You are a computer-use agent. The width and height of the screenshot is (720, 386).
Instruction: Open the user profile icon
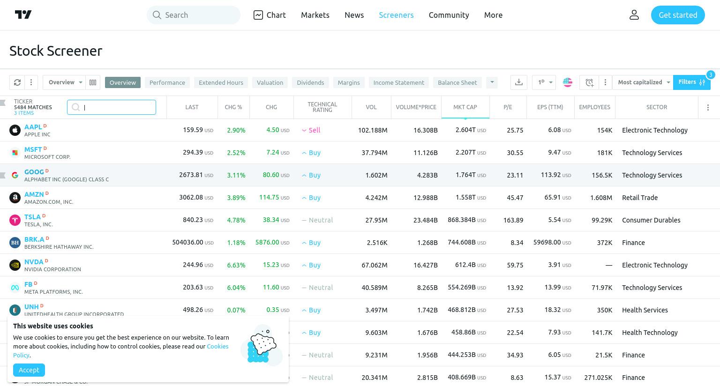pos(634,15)
